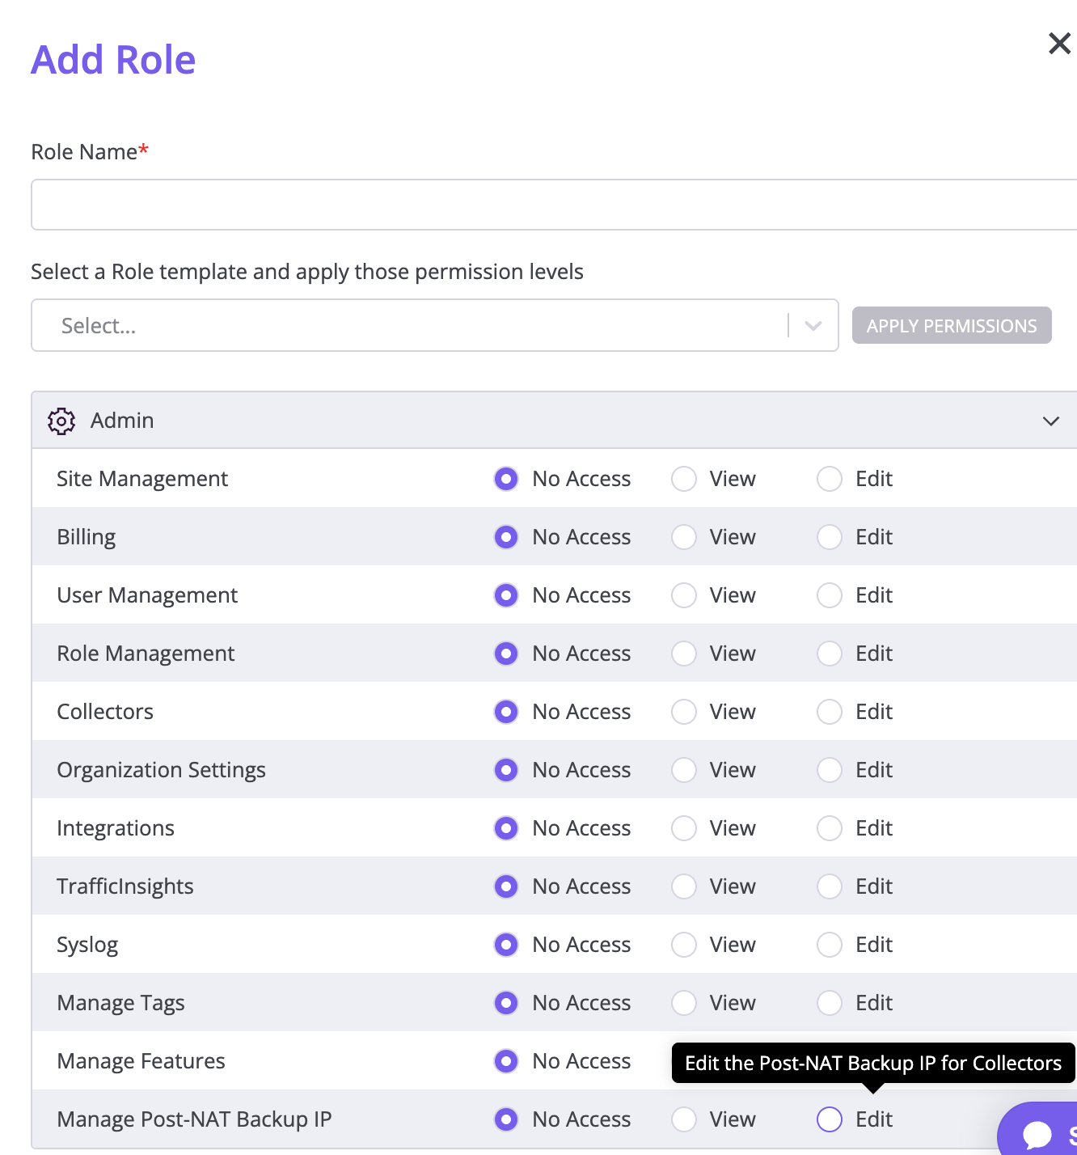1077x1155 pixels.
Task: Select Edit for TrafficInsights
Action: (830, 886)
